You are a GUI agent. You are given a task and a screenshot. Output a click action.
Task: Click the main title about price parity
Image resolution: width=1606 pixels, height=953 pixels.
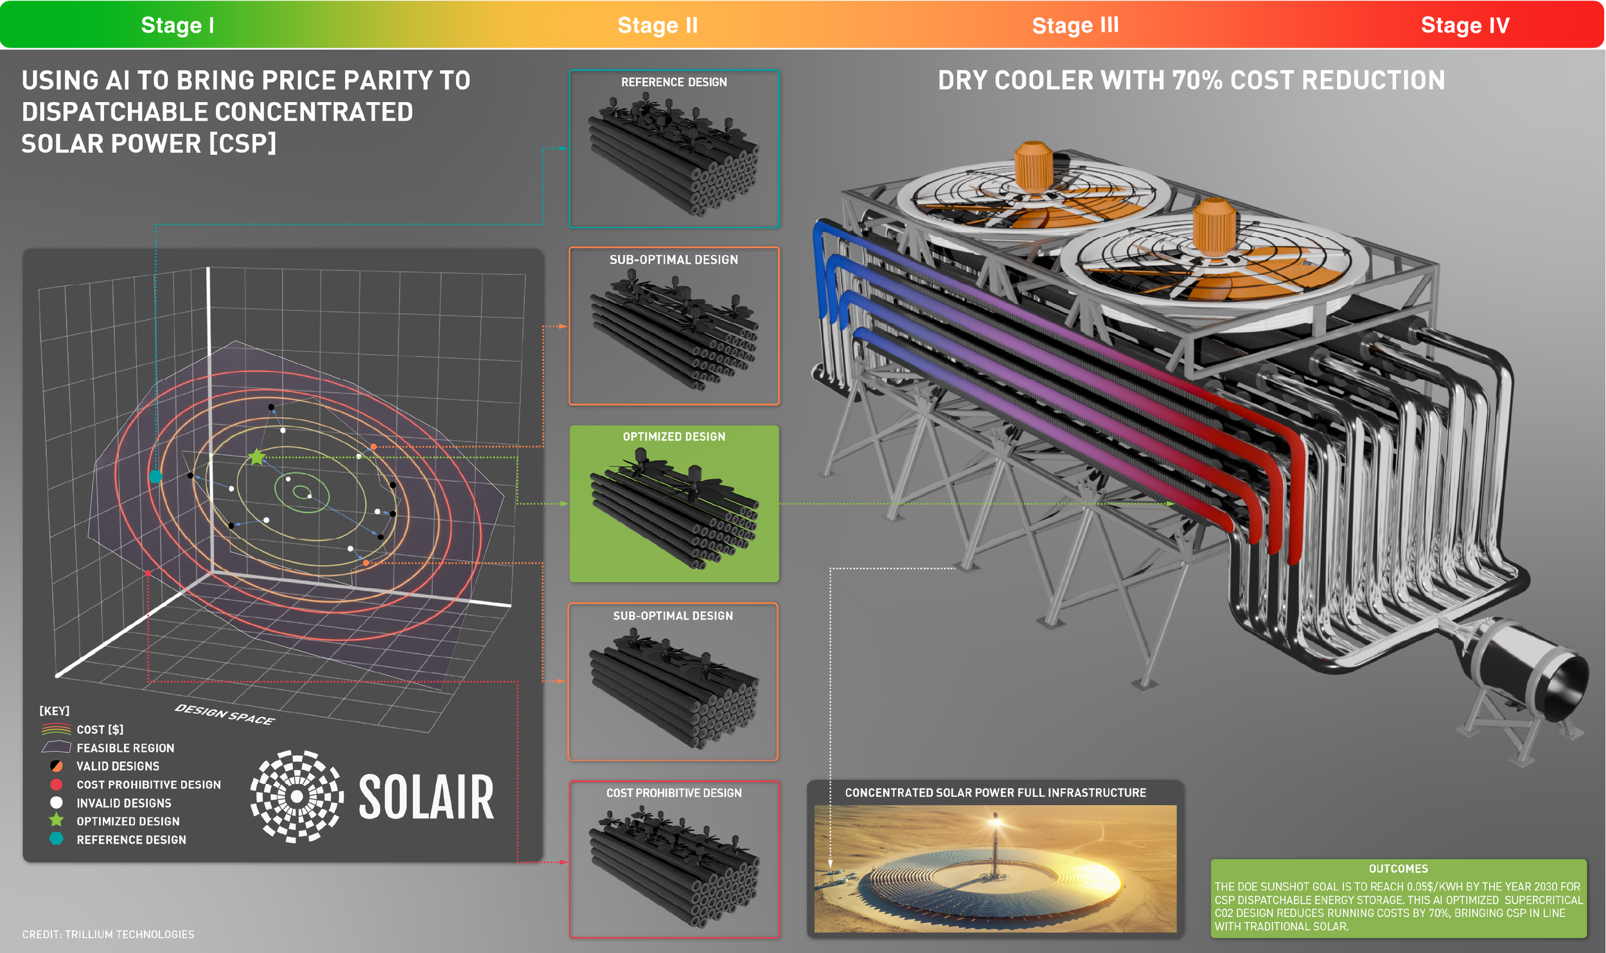point(245,112)
